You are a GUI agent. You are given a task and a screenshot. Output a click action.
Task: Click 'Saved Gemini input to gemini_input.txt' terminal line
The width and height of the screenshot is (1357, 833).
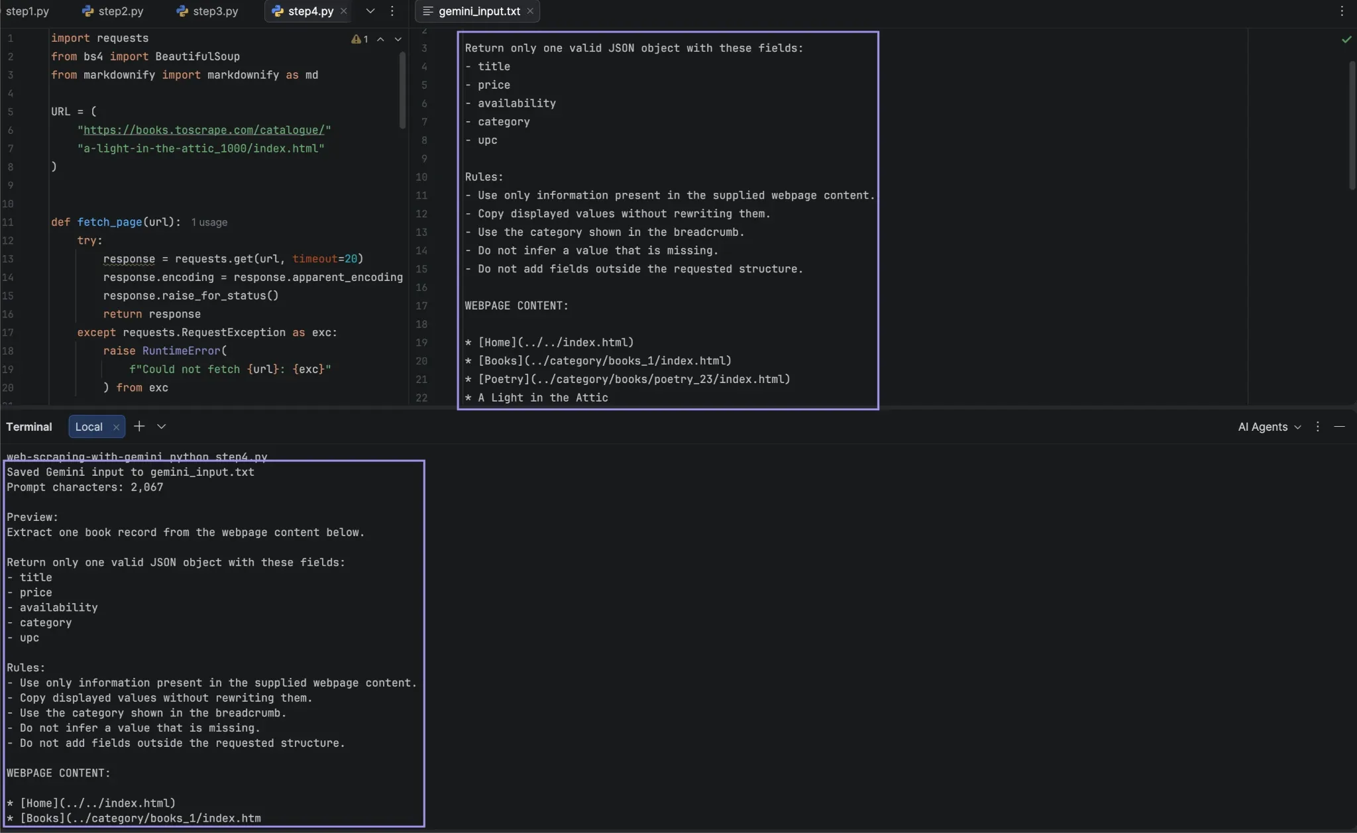tap(131, 472)
